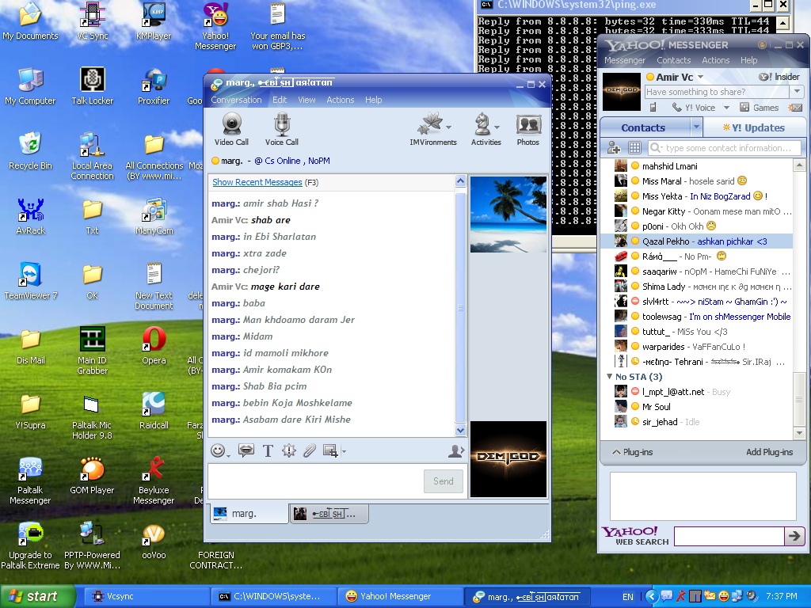This screenshot has width=811, height=608.
Task: Click palm beach display picture thumbnail
Action: [x=508, y=215]
